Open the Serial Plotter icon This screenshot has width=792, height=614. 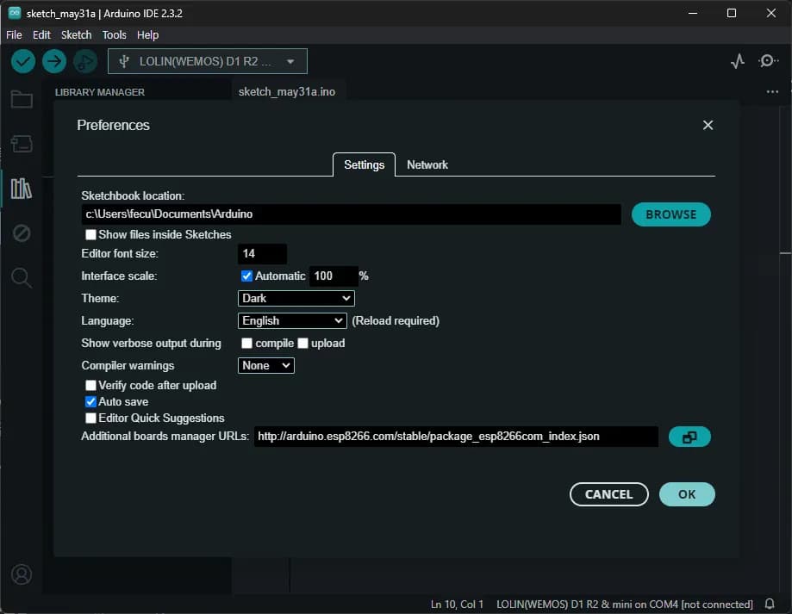[737, 61]
